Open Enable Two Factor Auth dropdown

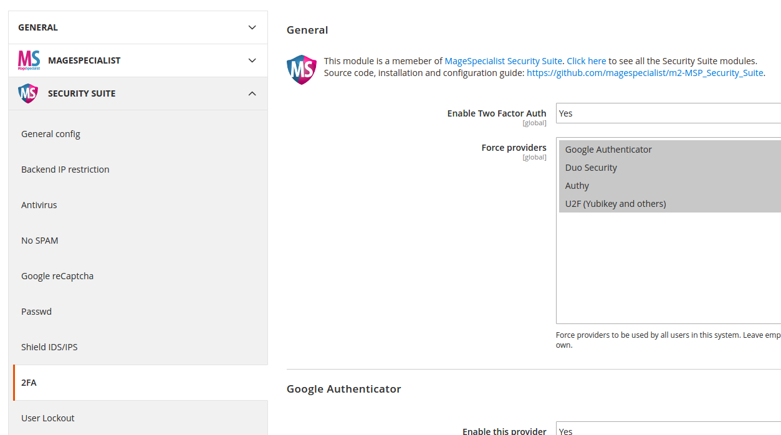(x=668, y=113)
